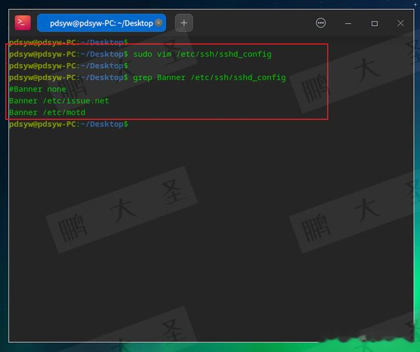Maximize the terminal window

[x=375, y=24]
